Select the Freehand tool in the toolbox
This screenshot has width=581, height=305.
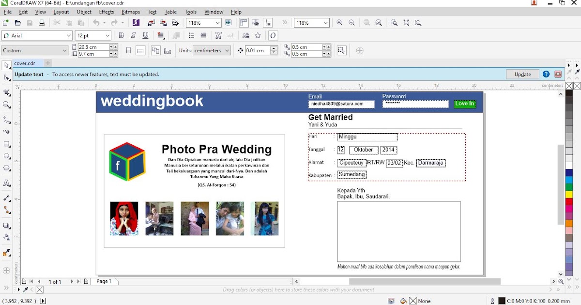tap(7, 119)
